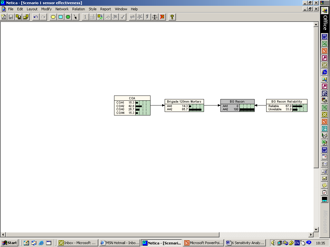The width and height of the screenshot is (330, 247).
Task: Click the COA2 state row
Action: click(132, 106)
